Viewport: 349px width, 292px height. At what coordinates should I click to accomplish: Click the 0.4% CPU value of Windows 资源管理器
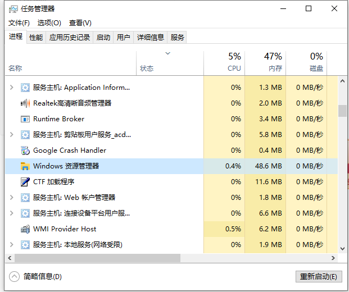(233, 166)
